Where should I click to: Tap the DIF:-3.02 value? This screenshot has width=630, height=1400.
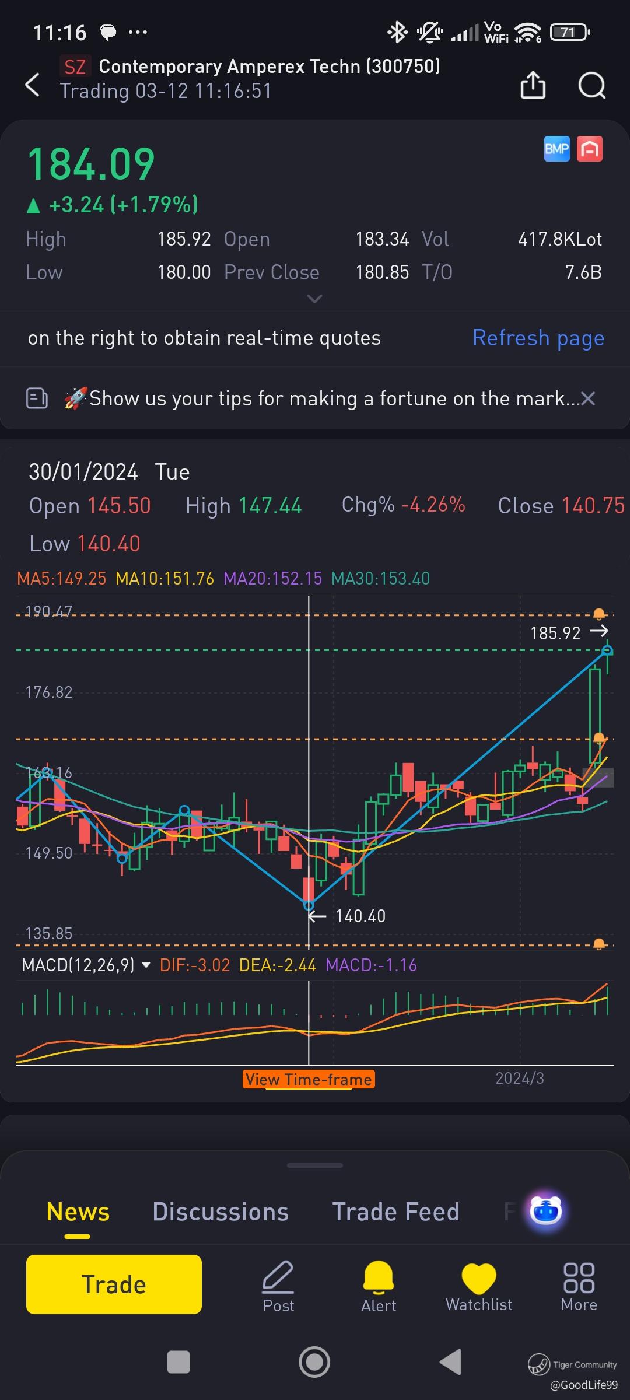pos(195,965)
